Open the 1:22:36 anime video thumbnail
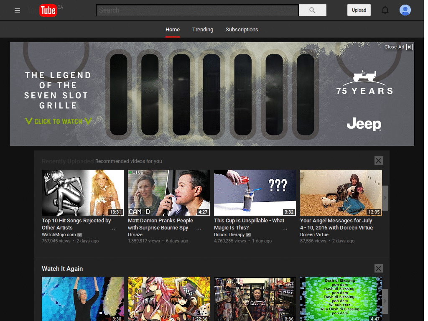Viewport: 428px width, 321px height. (x=169, y=299)
